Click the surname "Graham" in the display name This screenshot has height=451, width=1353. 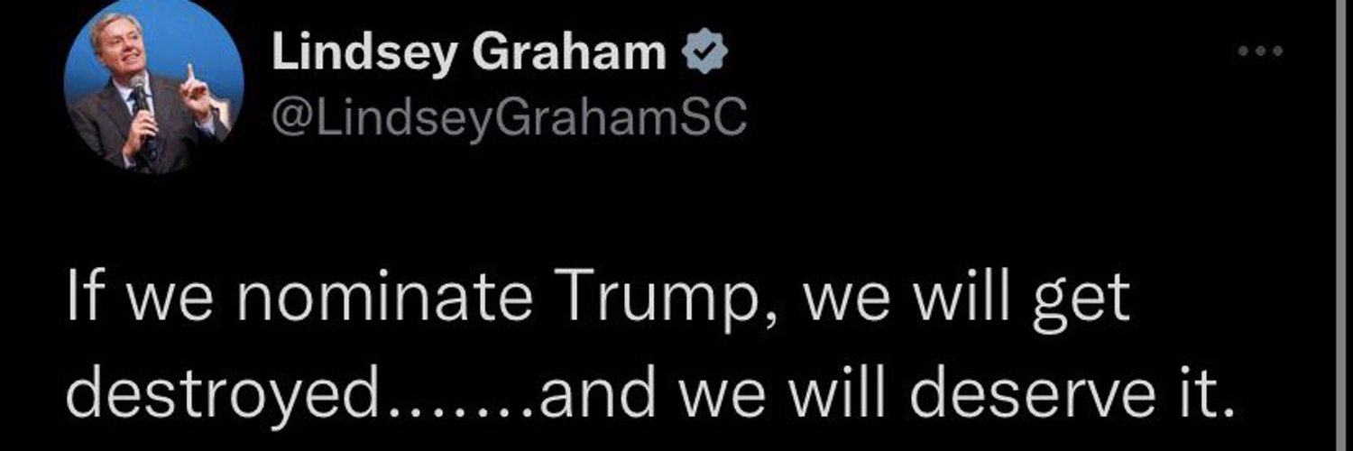(570, 56)
